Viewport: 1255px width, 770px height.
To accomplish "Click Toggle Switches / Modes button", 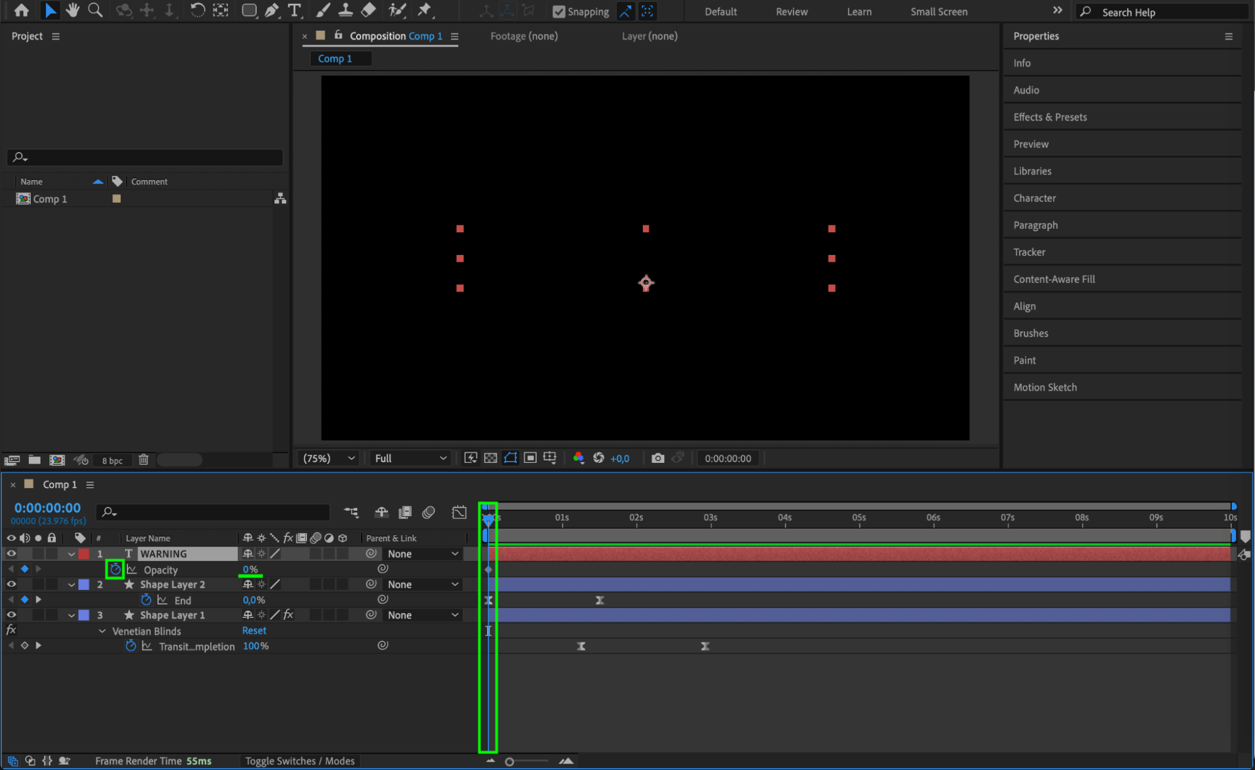I will pyautogui.click(x=299, y=761).
